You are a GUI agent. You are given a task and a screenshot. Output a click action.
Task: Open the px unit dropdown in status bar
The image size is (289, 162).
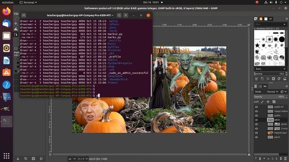72,159
